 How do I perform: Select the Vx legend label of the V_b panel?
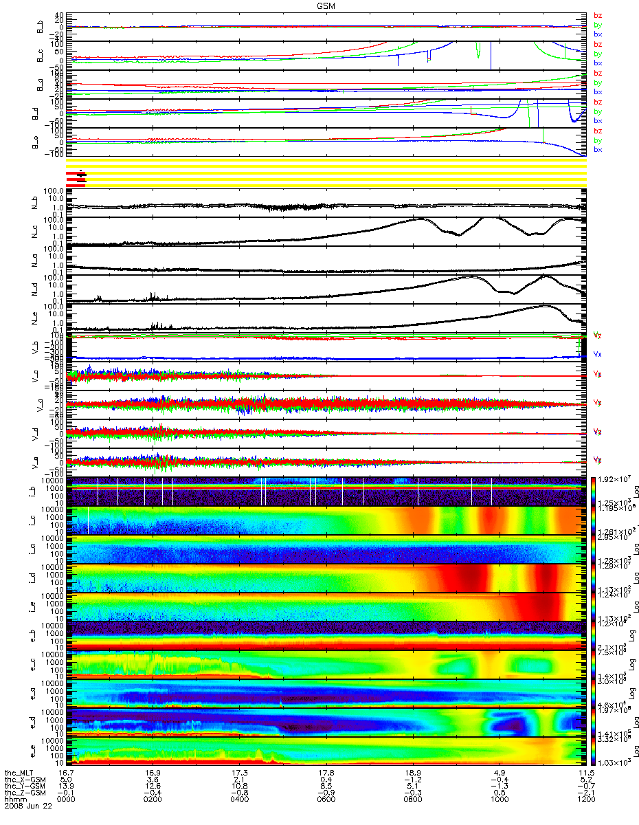[598, 354]
